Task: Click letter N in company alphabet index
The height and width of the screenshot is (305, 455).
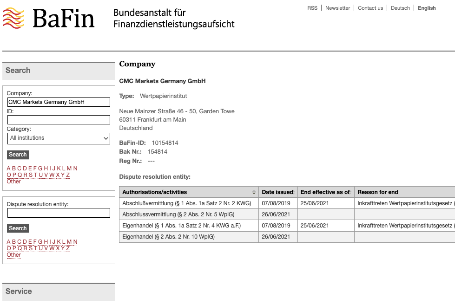Action: (x=75, y=169)
